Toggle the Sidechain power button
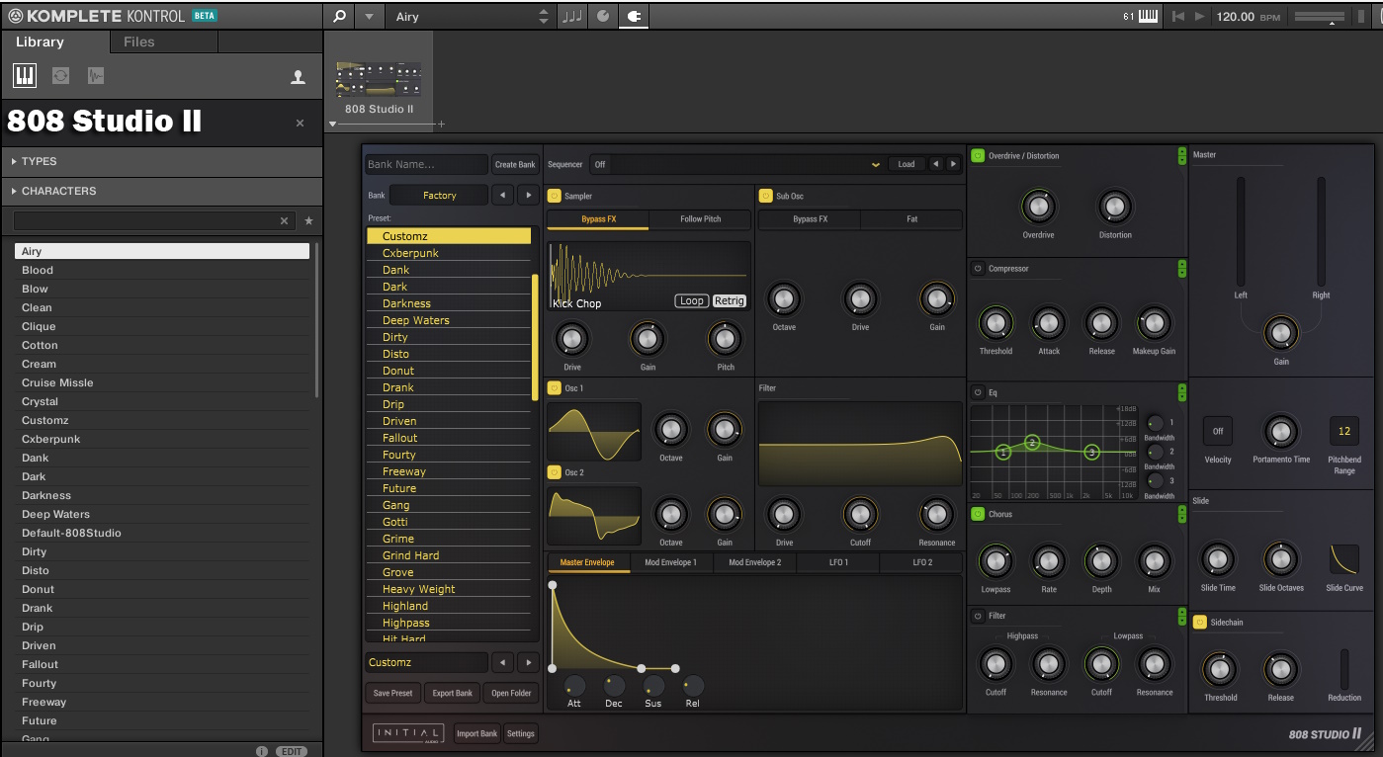 pyautogui.click(x=1200, y=623)
